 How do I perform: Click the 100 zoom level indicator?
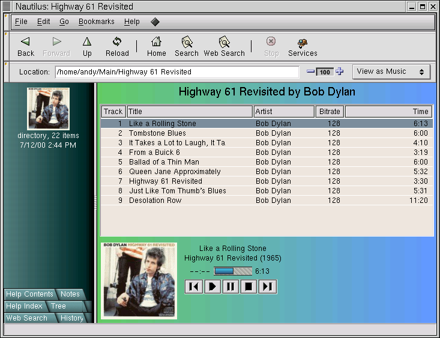coord(325,72)
